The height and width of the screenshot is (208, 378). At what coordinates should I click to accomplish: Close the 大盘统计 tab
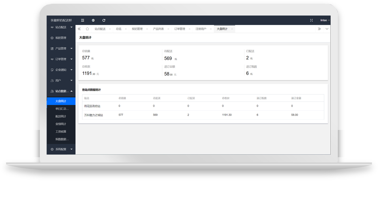coord(232,29)
